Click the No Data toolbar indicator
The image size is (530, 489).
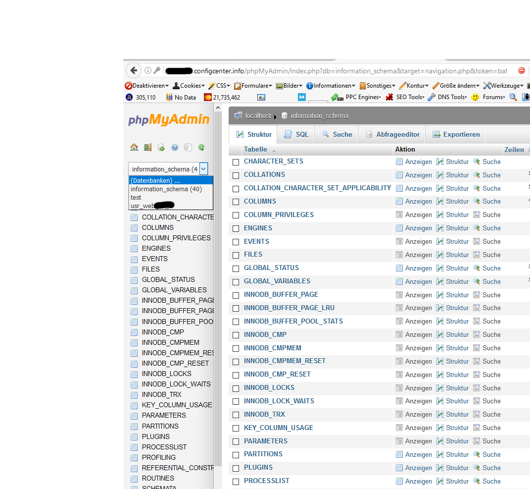(x=181, y=97)
